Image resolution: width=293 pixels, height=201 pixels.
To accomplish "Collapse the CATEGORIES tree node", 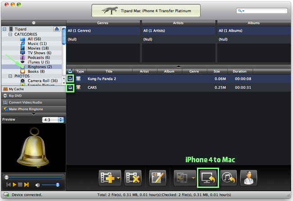I will tap(10, 34).
